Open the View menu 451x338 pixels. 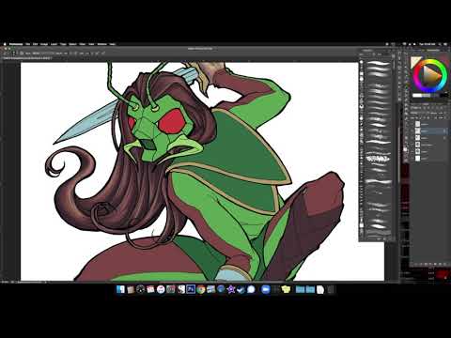point(91,44)
